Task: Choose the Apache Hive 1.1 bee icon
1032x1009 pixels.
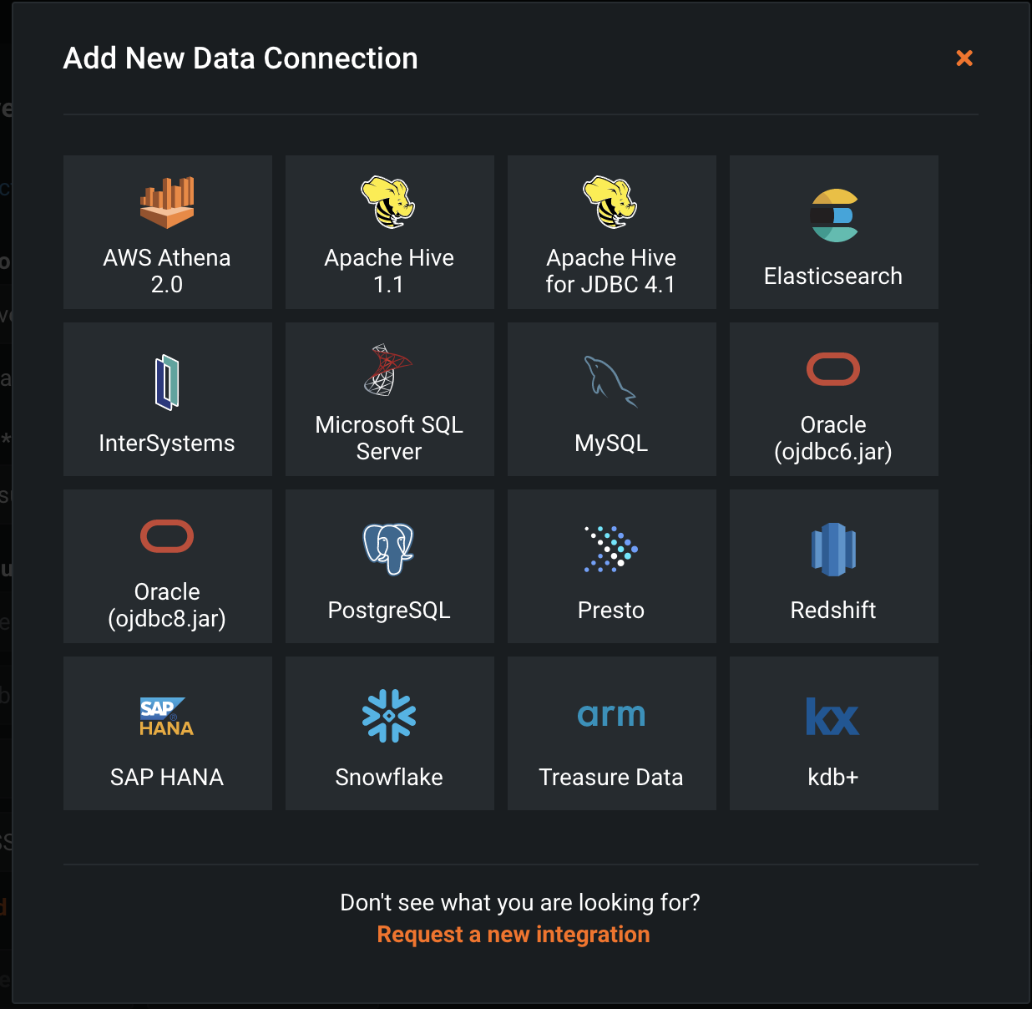Action: point(388,202)
